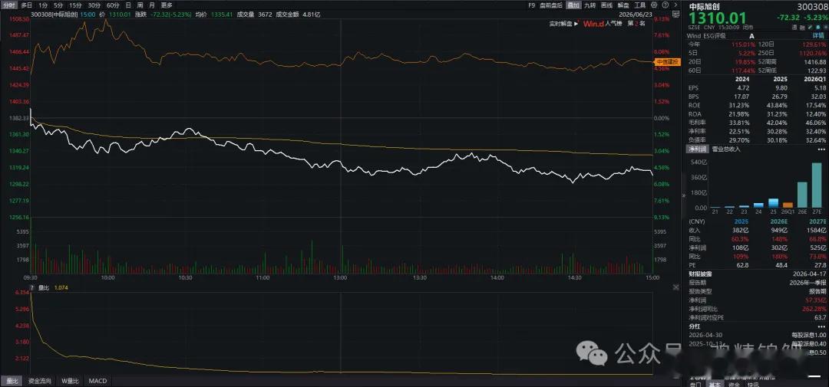Screen dimensions: 829x387
Task: Select the 5分 period tab
Action: 58,5
